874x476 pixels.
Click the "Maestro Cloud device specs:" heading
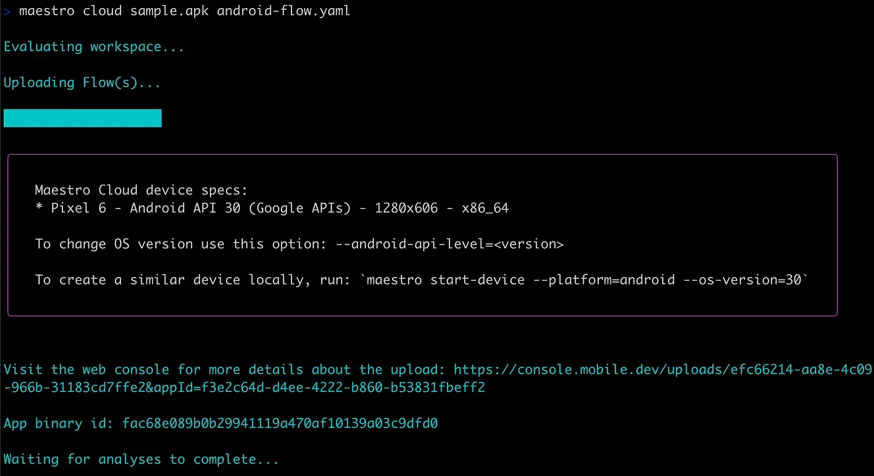point(141,190)
